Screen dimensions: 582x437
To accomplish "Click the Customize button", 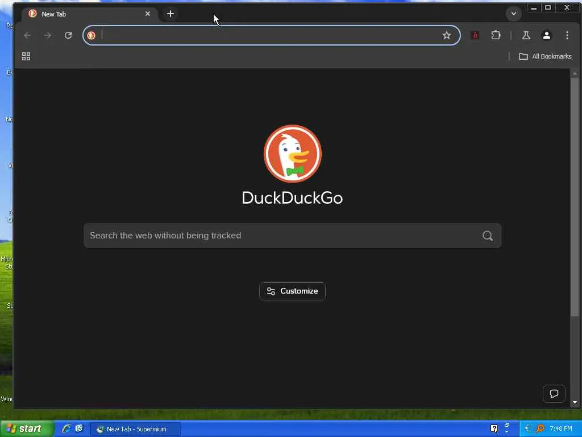I will point(293,291).
